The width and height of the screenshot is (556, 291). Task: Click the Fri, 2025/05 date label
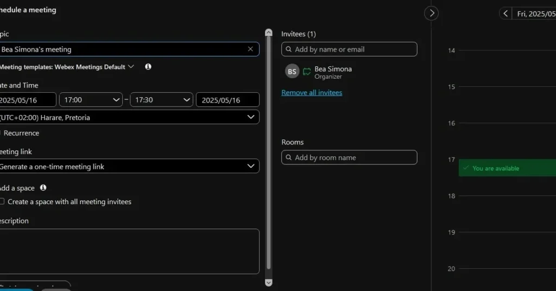pos(536,14)
